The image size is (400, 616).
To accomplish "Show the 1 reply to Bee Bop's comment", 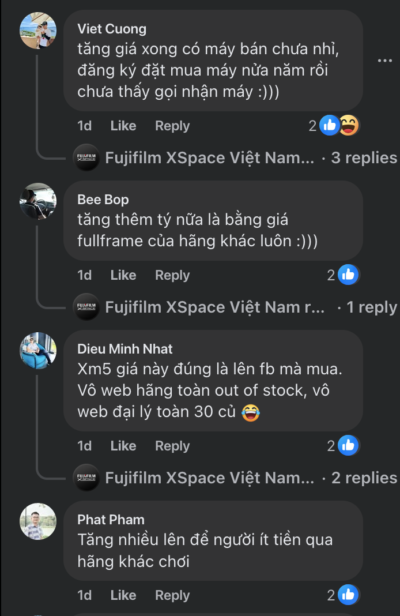I will tap(371, 307).
